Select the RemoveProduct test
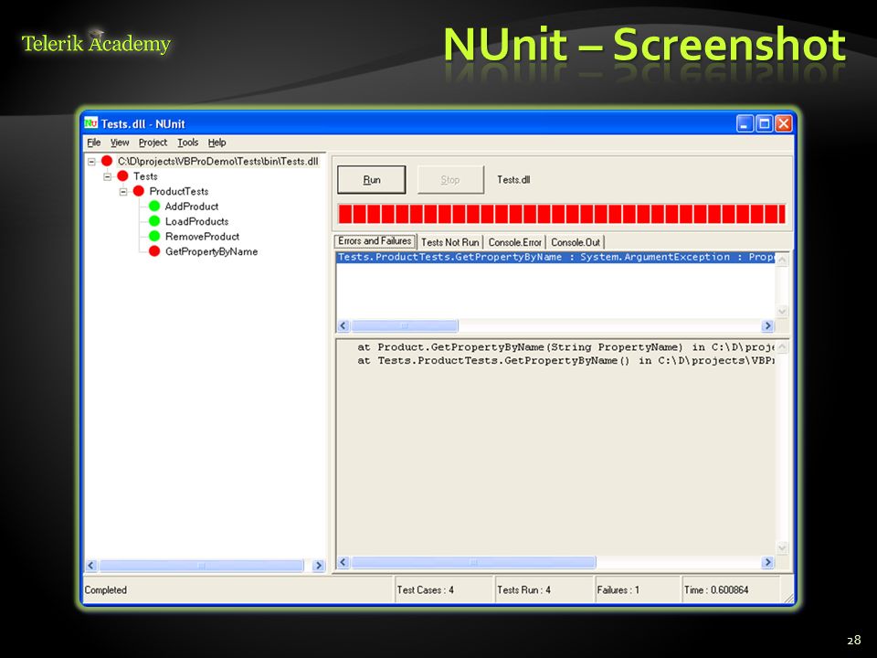Image resolution: width=877 pixels, height=658 pixels. (x=202, y=237)
